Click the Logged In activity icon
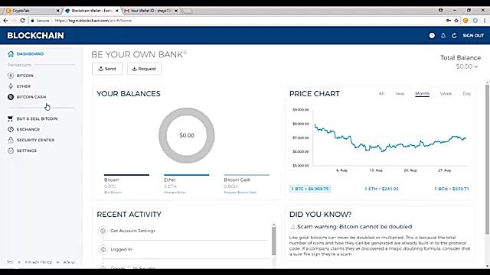 103,250
